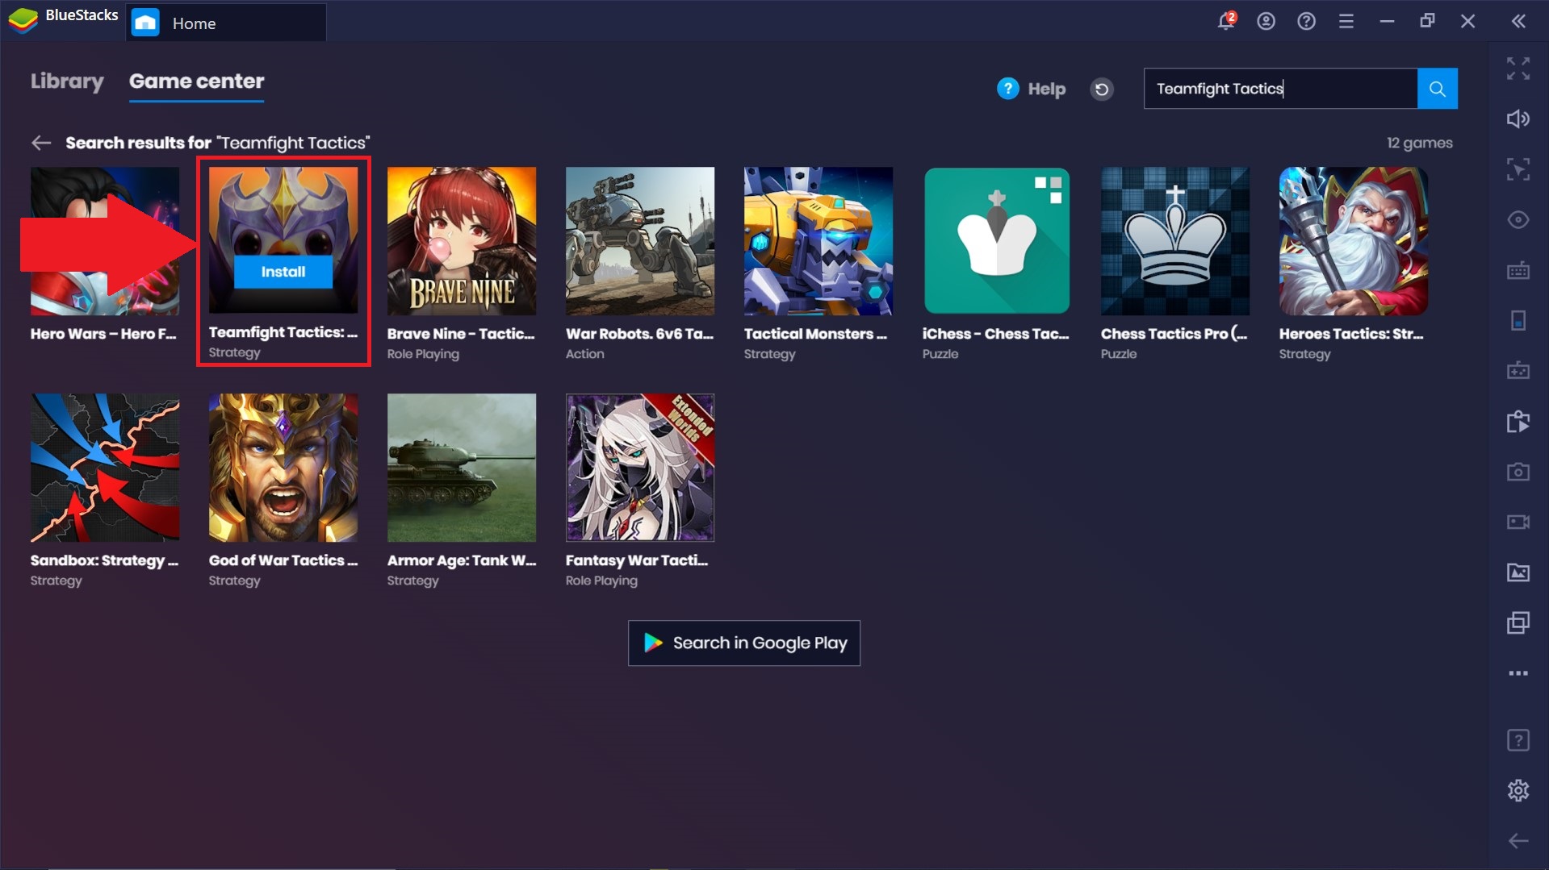Image resolution: width=1549 pixels, height=870 pixels.
Task: Start screen recording with video icon
Action: (1518, 522)
